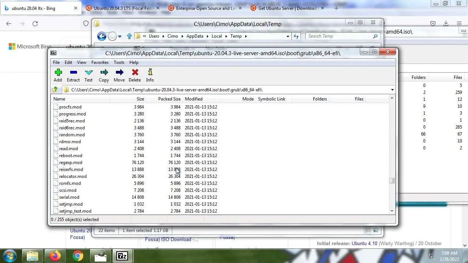Image resolution: width=468 pixels, height=263 pixels.
Task: Sort by the Name column header
Action: pyautogui.click(x=80, y=99)
